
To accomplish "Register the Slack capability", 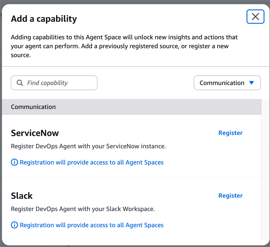I will pyautogui.click(x=230, y=196).
